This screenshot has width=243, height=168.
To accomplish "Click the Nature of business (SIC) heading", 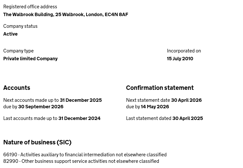I will tap(37, 142).
